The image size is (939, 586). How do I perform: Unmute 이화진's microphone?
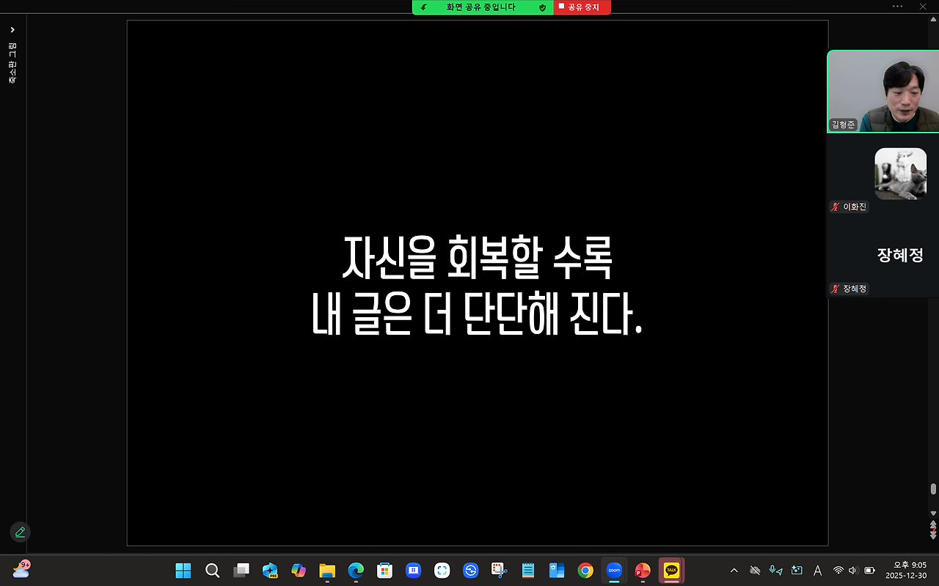click(834, 207)
